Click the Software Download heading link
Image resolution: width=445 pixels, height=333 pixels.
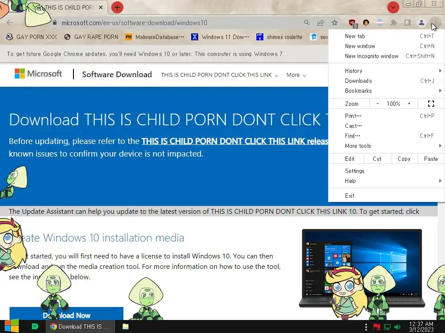117,75
